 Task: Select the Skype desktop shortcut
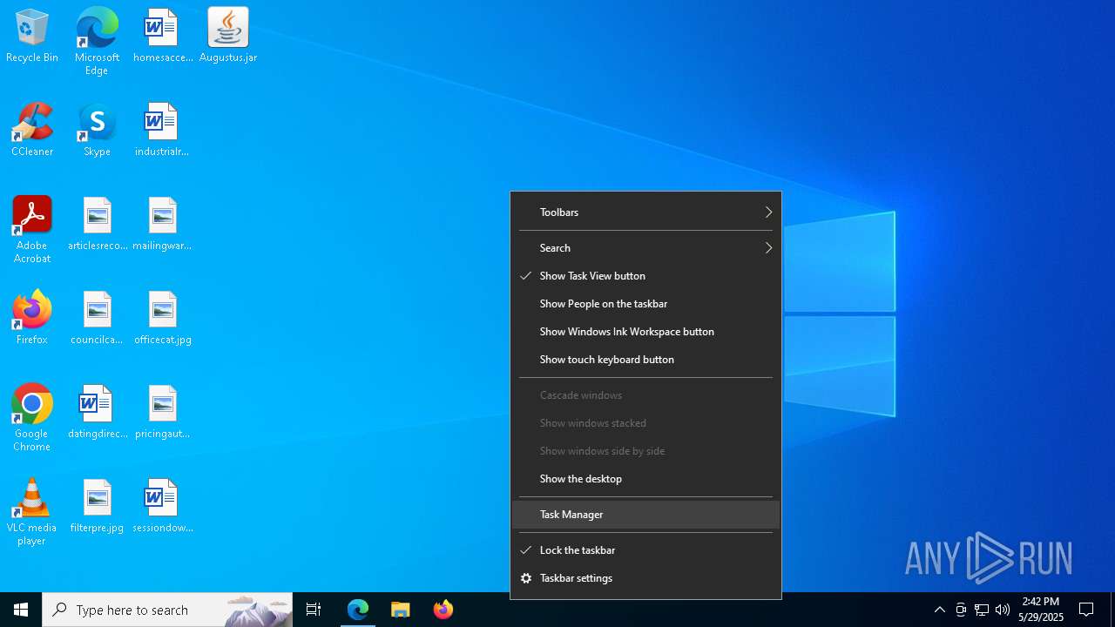[97, 130]
